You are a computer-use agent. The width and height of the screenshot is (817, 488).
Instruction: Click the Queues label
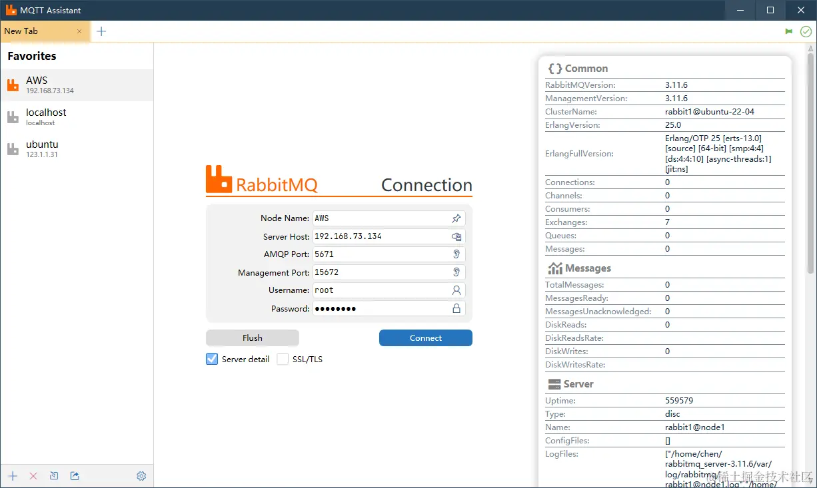(x=561, y=236)
